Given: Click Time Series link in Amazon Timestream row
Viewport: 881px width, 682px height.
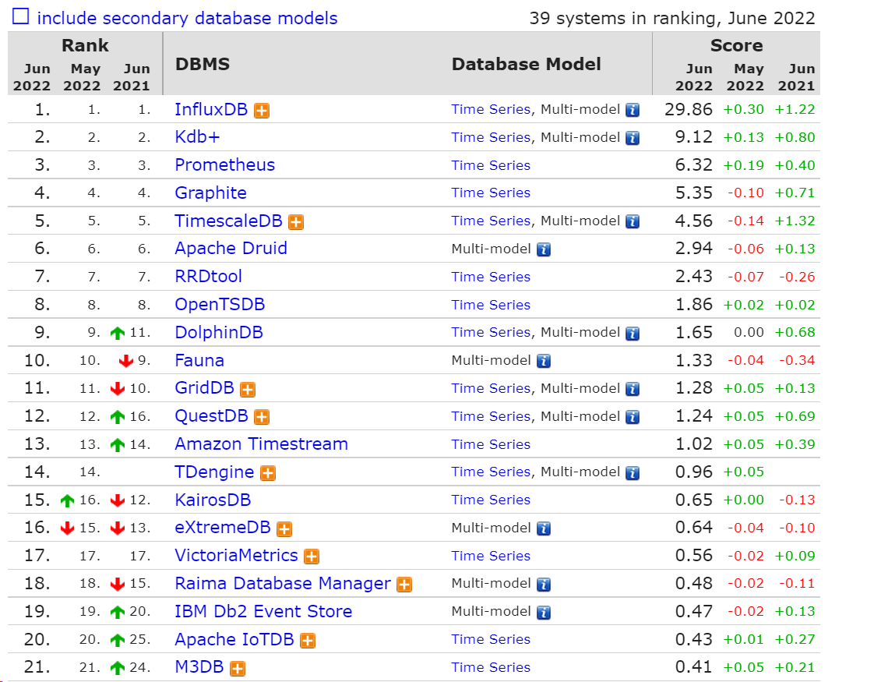Looking at the screenshot, I should [491, 444].
